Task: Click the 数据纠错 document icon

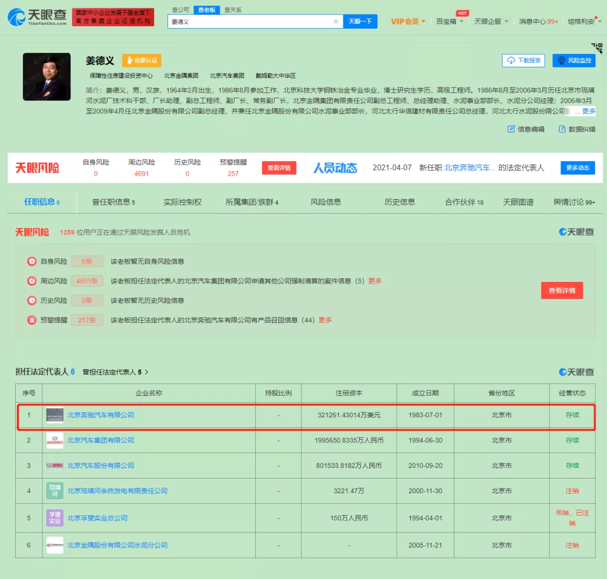Action: pyautogui.click(x=561, y=129)
